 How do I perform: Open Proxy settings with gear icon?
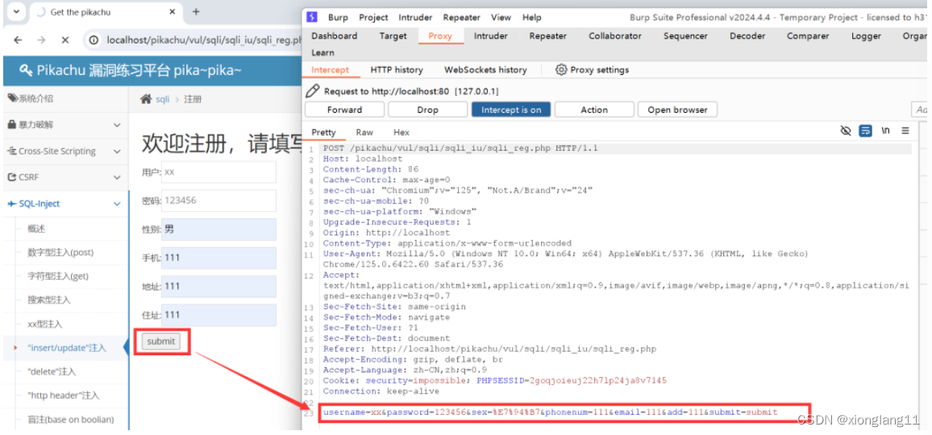pyautogui.click(x=592, y=70)
